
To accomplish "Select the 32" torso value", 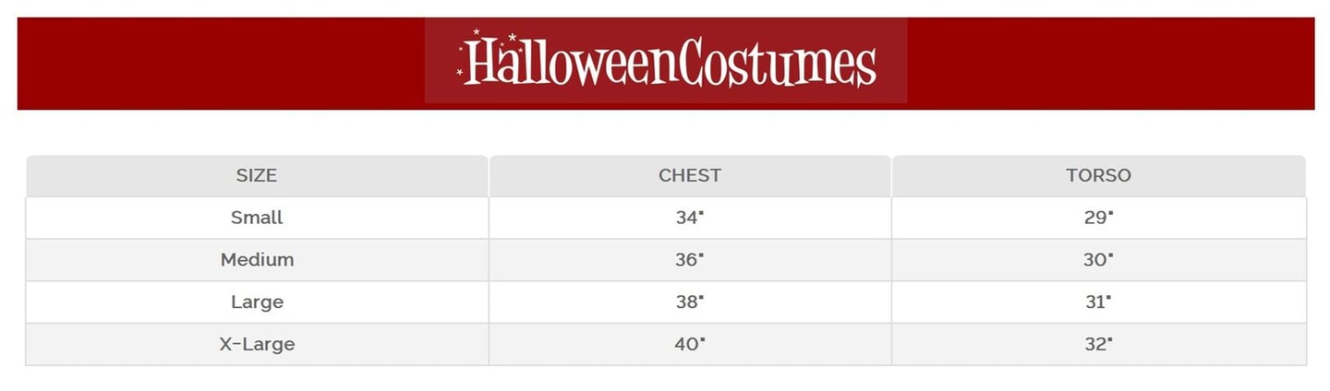I will click(x=1098, y=344).
